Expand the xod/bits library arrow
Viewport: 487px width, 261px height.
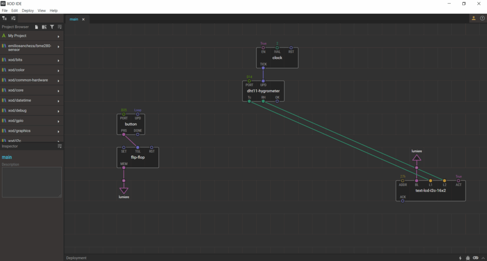point(58,60)
